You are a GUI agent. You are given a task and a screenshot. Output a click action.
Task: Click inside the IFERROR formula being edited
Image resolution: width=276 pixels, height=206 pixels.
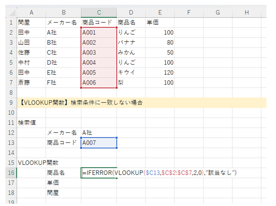click(159, 173)
